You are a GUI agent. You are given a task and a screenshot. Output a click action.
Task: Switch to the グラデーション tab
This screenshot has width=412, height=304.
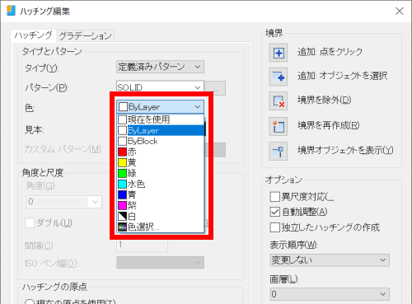86,35
